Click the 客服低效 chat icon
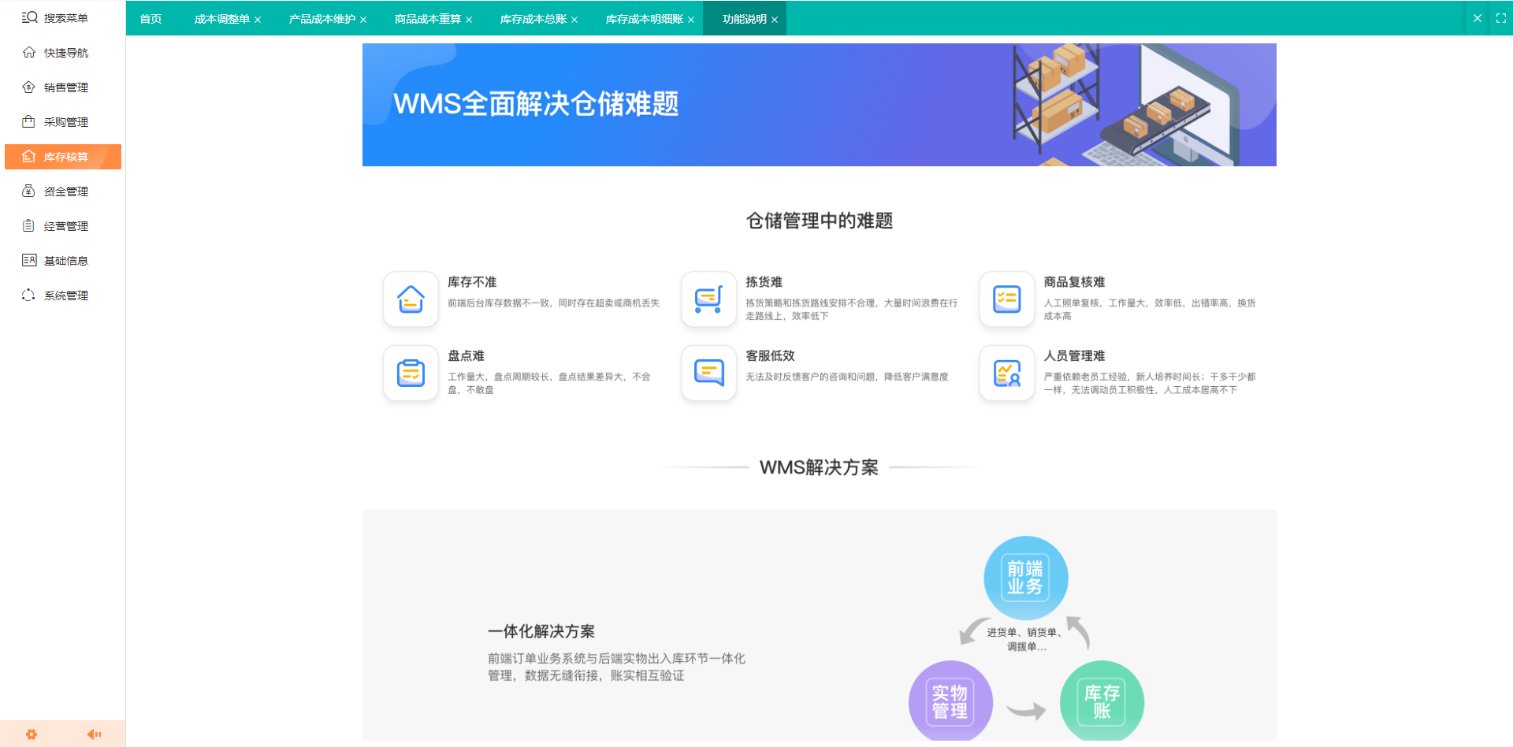This screenshot has height=747, width=1513. point(708,373)
